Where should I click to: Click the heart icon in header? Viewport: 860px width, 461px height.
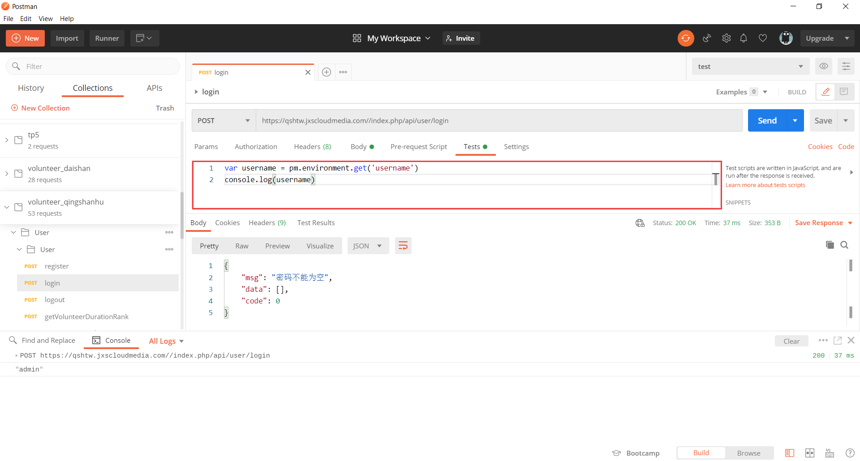point(762,38)
